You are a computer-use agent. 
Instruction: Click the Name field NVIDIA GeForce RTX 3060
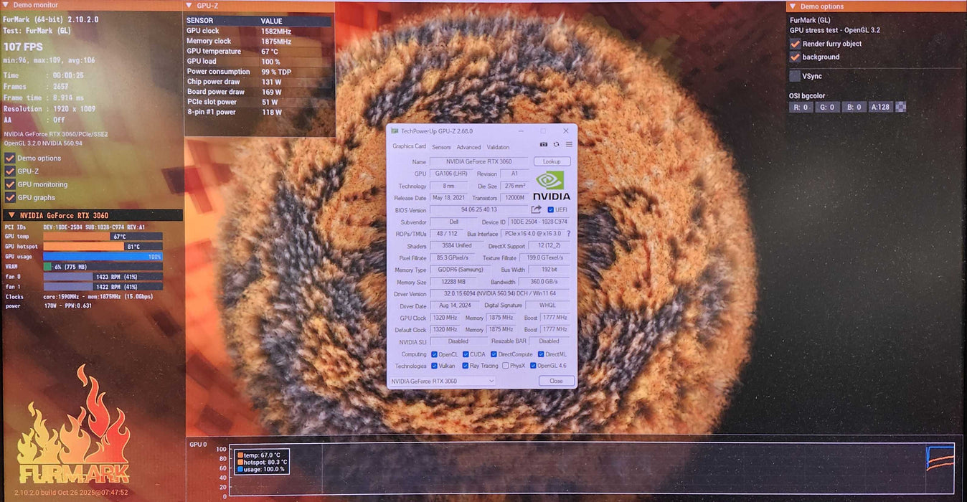(478, 161)
